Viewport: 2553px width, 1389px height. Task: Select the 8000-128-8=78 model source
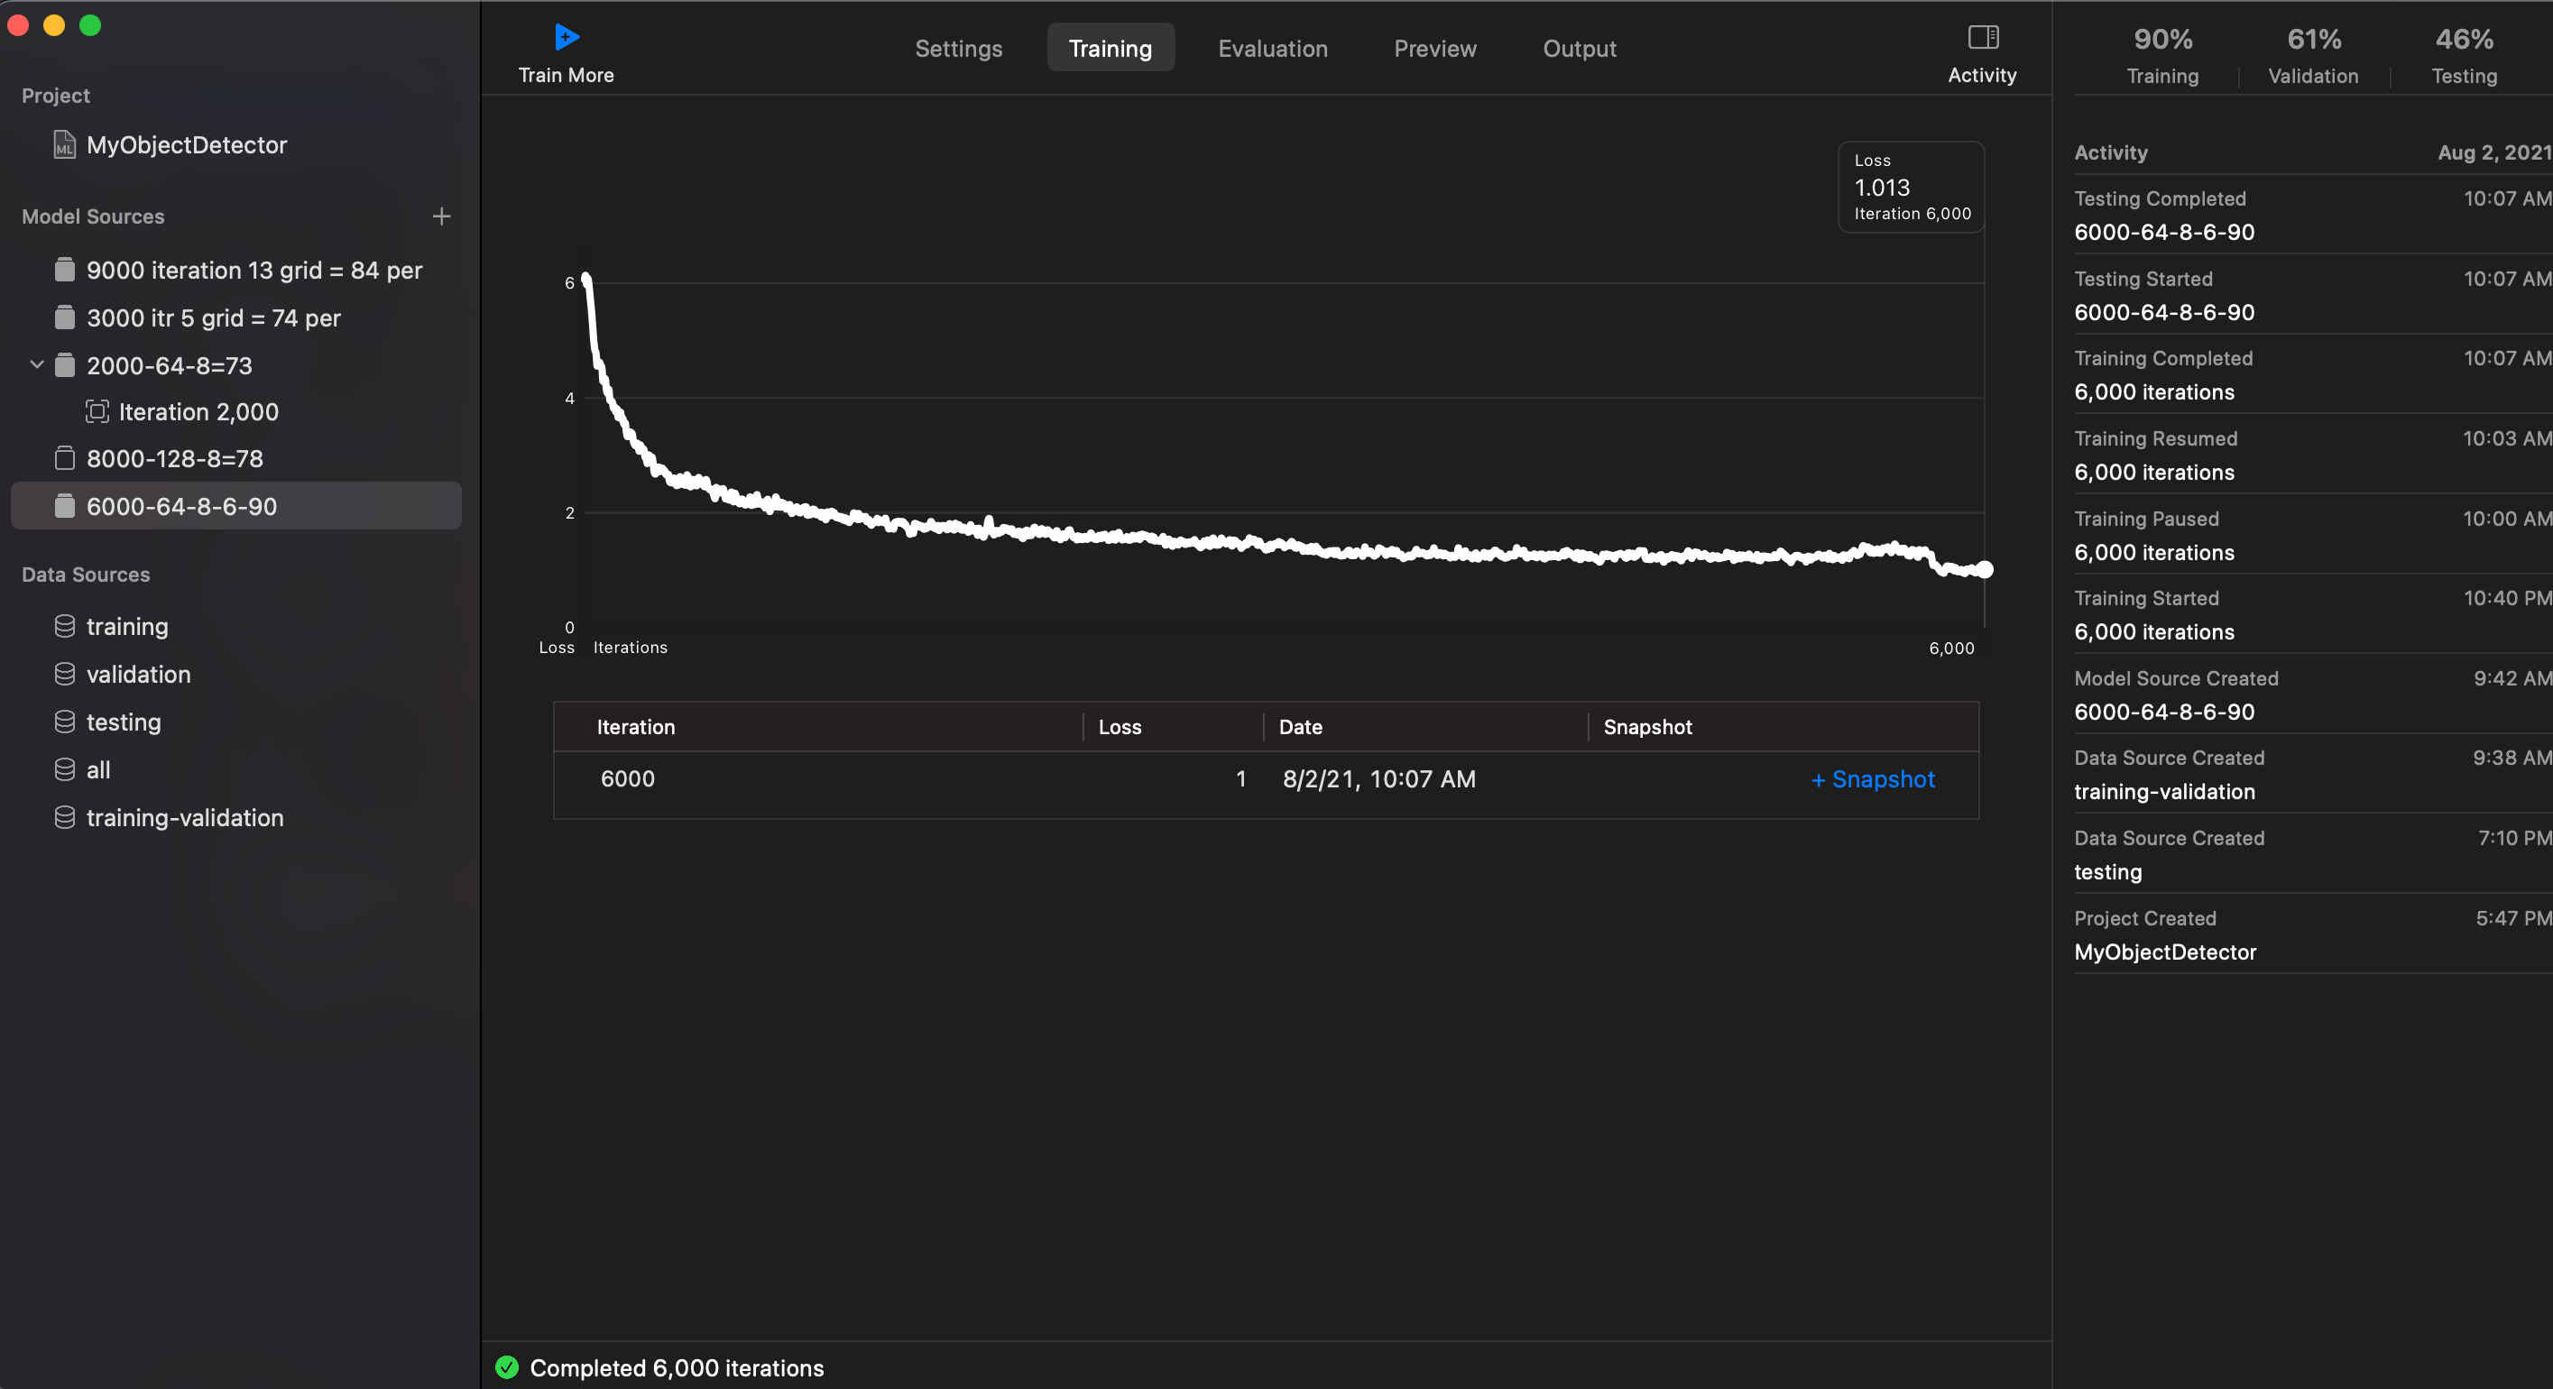point(174,459)
